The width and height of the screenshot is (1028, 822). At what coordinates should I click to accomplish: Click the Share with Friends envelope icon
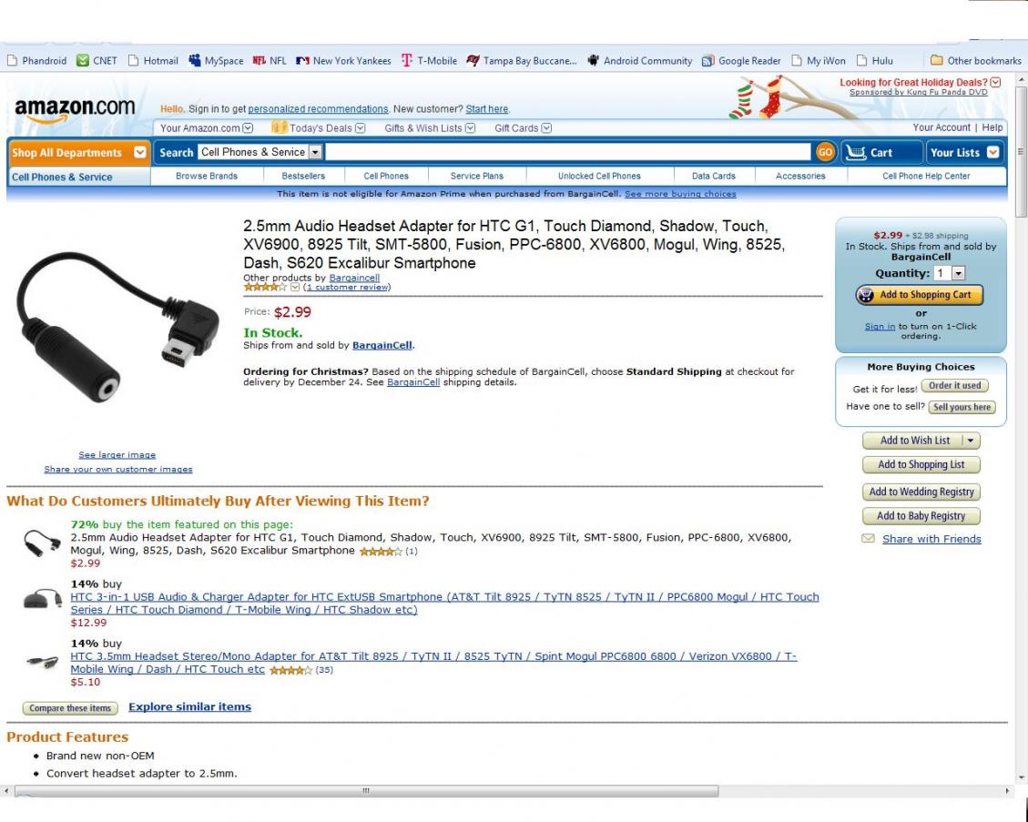pyautogui.click(x=868, y=538)
